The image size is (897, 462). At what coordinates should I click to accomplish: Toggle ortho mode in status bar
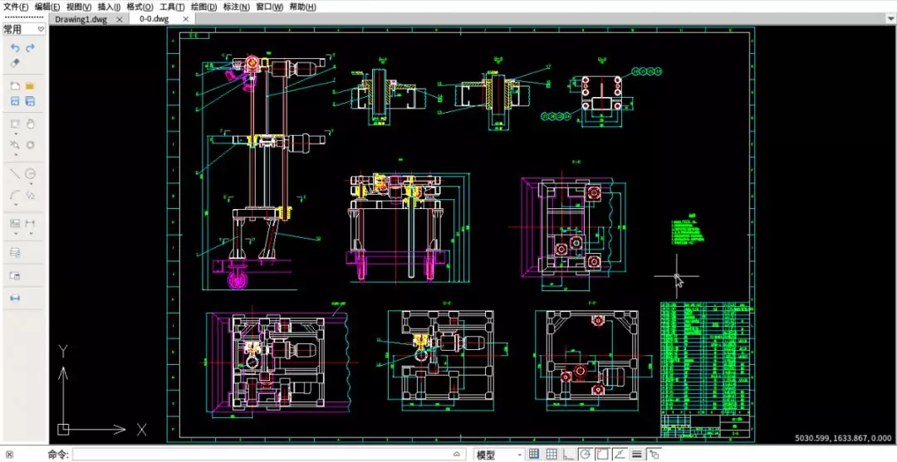point(568,455)
